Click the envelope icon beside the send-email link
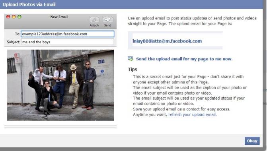This screenshot has width=267, height=151. click(130, 59)
